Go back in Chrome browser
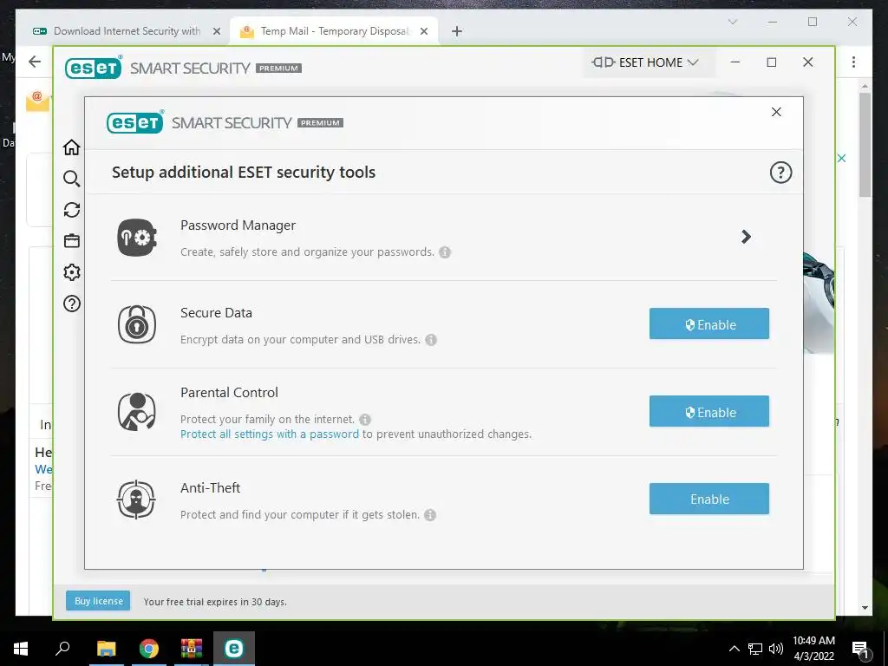 click(x=35, y=62)
